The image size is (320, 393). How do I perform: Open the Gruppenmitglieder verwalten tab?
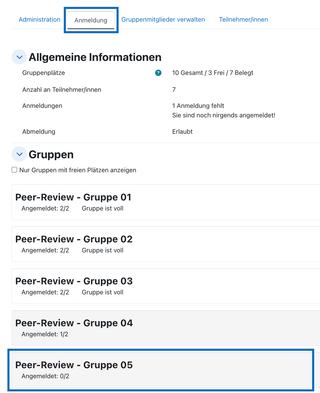pyautogui.click(x=163, y=20)
